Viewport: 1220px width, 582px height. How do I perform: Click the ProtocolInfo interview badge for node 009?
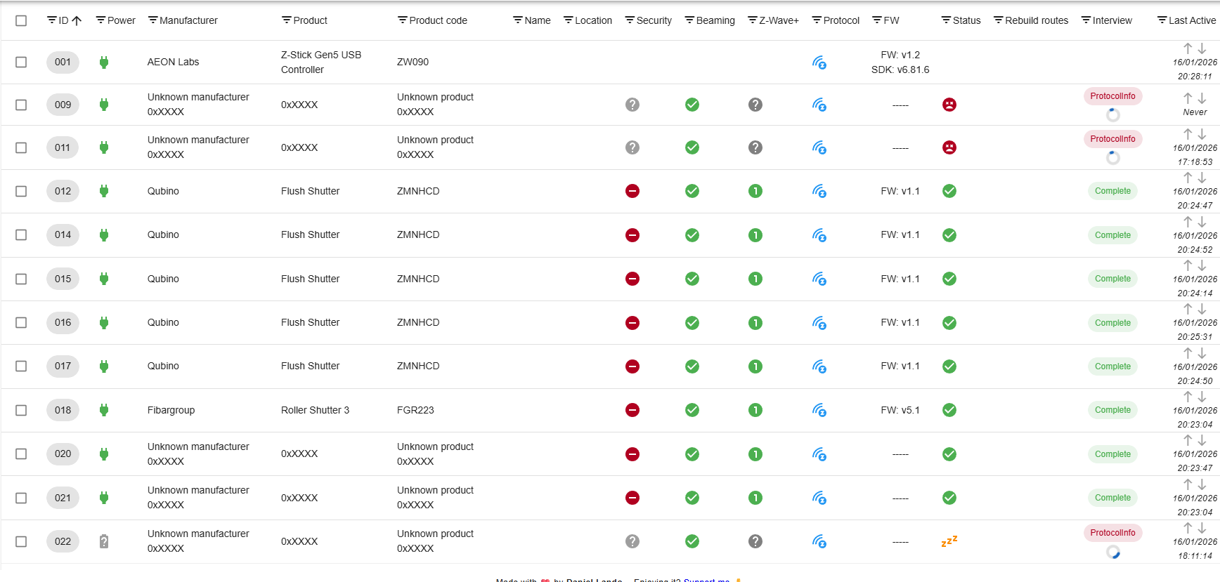[x=1112, y=96]
